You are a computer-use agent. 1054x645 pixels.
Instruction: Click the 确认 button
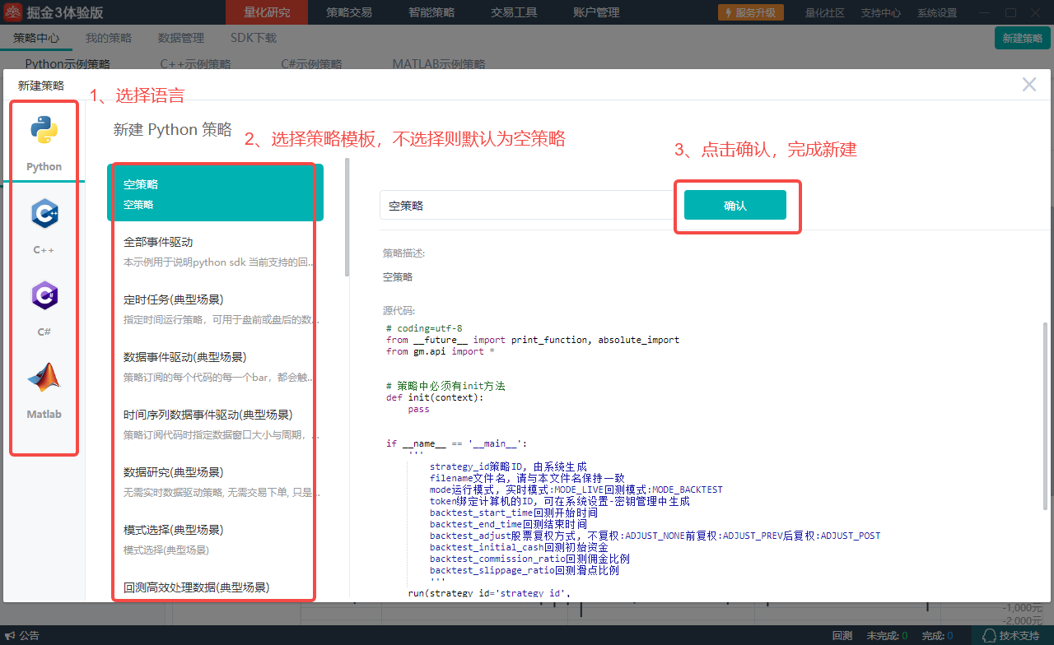(x=735, y=206)
